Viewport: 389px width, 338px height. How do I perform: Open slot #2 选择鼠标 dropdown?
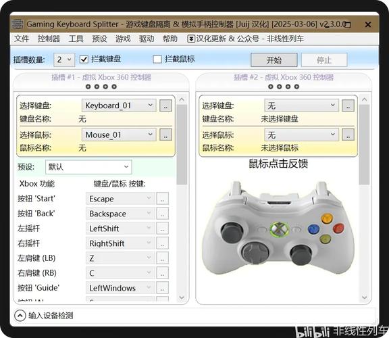[301, 135]
